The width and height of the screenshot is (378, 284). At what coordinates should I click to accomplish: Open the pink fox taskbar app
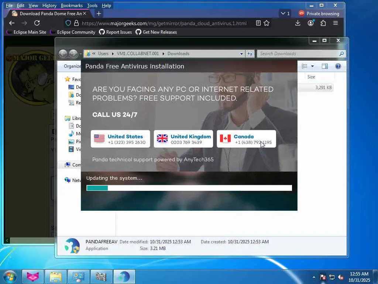(x=33, y=277)
